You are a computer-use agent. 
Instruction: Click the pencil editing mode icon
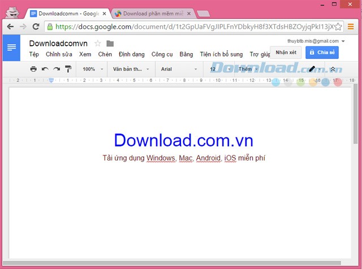[x=312, y=69]
